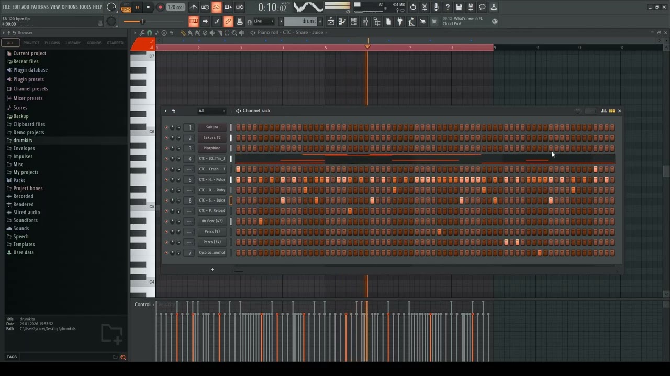Image resolution: width=670 pixels, height=376 pixels.
Task: Click the typing keyboard to piano icon
Action: [194, 21]
